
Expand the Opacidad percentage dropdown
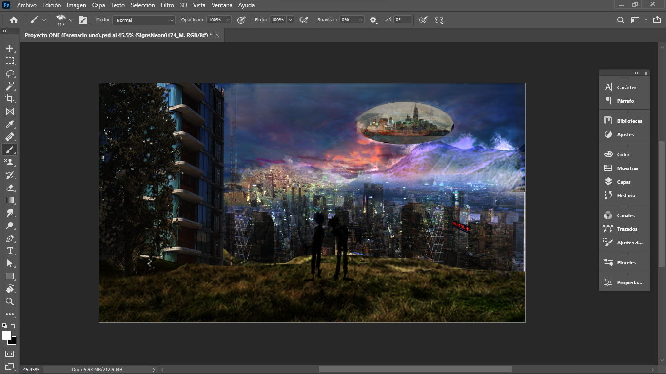(228, 20)
